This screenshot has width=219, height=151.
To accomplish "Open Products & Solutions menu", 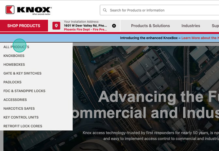I will pyautogui.click(x=150, y=26).
